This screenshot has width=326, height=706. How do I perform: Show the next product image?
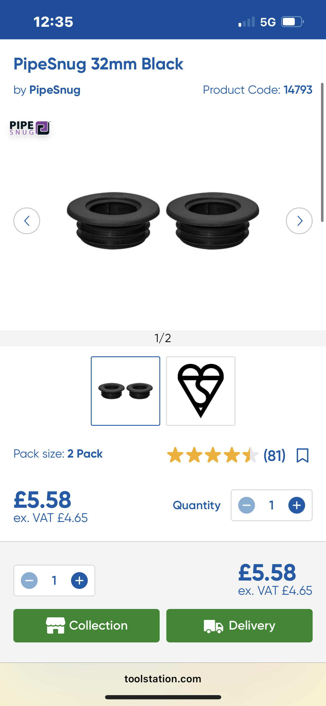(x=299, y=221)
